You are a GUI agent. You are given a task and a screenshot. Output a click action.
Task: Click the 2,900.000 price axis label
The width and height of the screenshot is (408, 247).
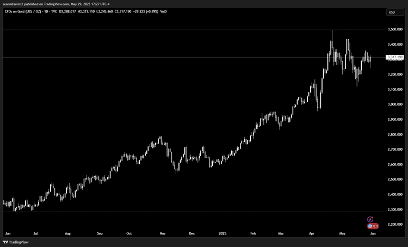[395, 120]
